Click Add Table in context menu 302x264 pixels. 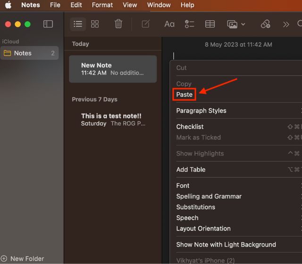[191, 170]
